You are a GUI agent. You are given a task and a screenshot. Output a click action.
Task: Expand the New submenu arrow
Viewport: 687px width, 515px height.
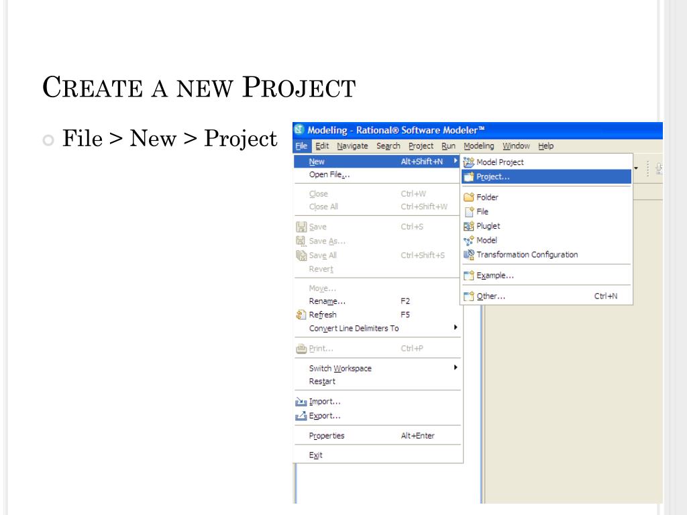[456, 161]
